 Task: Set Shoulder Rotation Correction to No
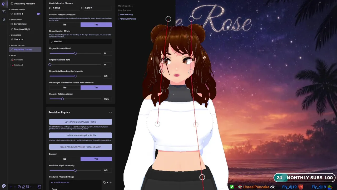[x=65, y=25]
